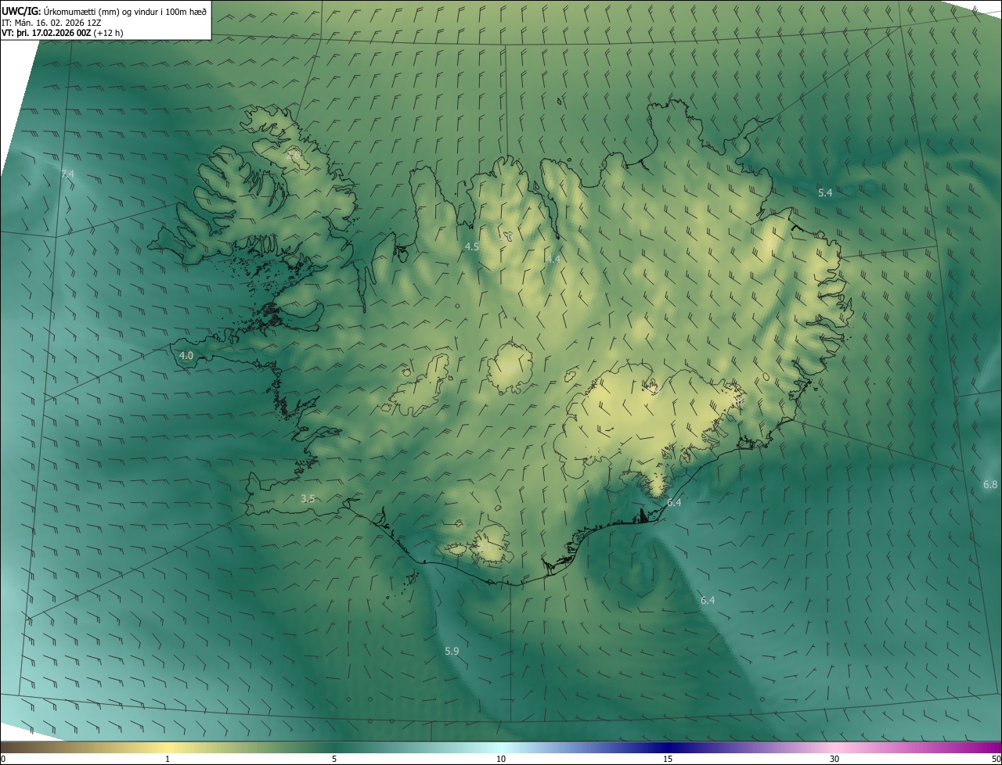Viewport: 1002px width, 765px height.
Task: Click the 4.5 value label in north Iceland
Action: click(x=471, y=246)
